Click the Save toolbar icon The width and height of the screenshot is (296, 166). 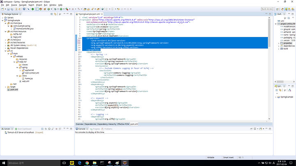coord(8,9)
